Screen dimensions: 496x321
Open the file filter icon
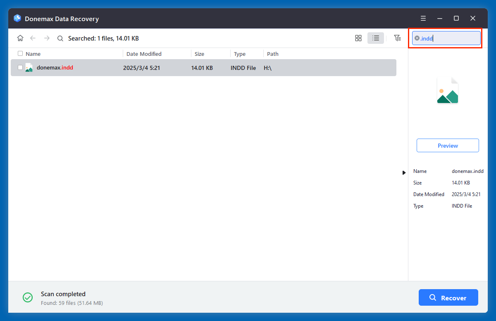(397, 38)
